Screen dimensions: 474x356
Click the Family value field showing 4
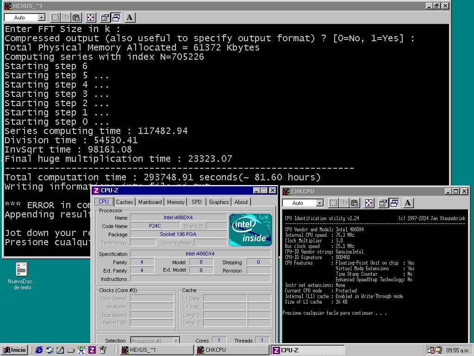click(x=142, y=262)
